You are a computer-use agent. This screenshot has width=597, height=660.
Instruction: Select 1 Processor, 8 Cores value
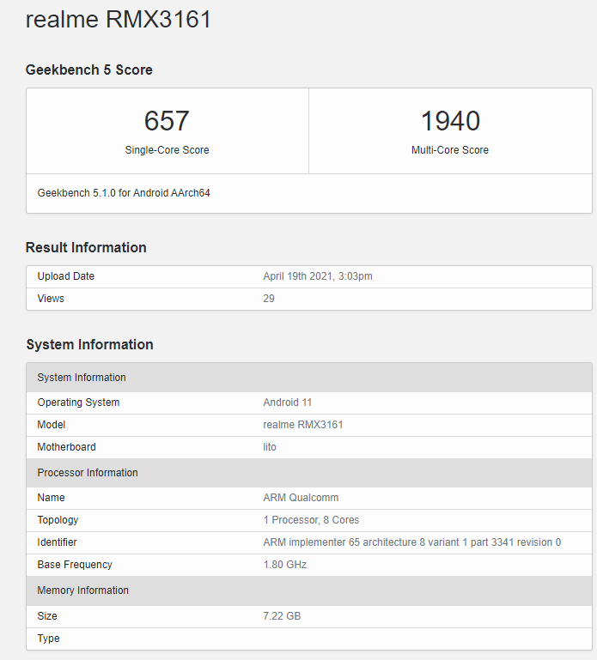[311, 520]
